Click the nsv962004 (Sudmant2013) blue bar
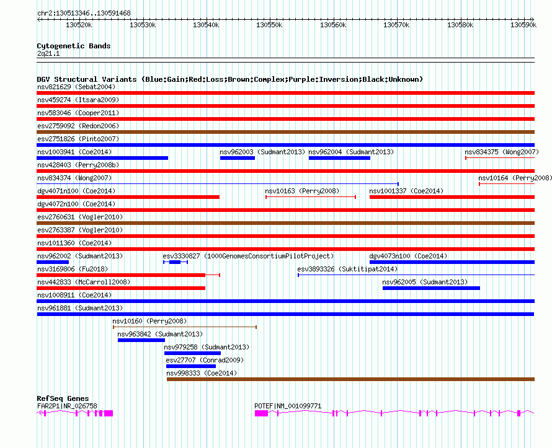This screenshot has width=552, height=448. coord(339,158)
